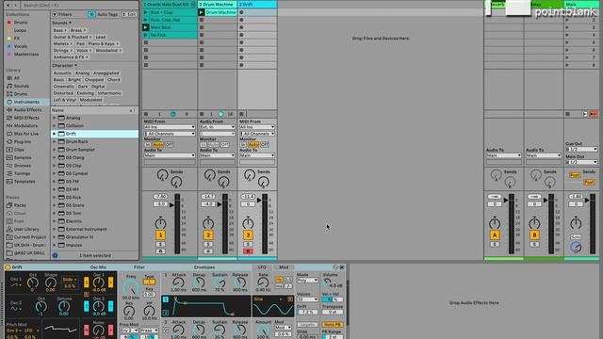Open the Grooves browser category
The image size is (603, 339).
(23, 166)
